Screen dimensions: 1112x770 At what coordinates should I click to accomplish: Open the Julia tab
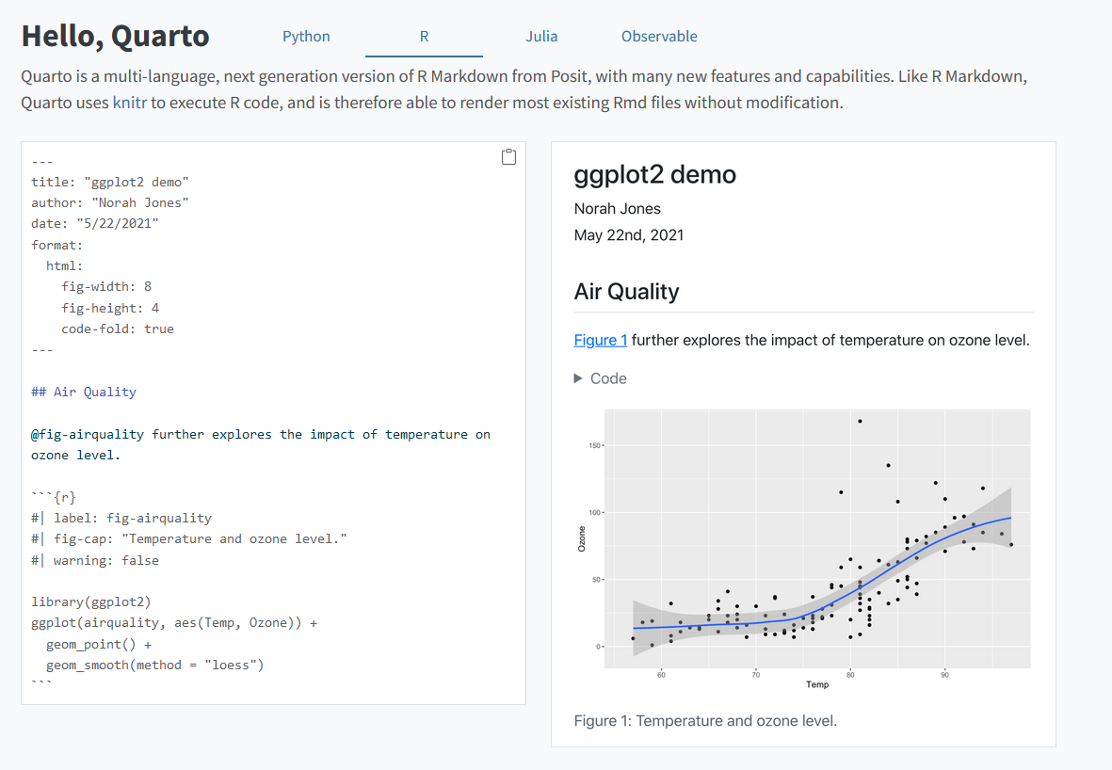click(541, 36)
